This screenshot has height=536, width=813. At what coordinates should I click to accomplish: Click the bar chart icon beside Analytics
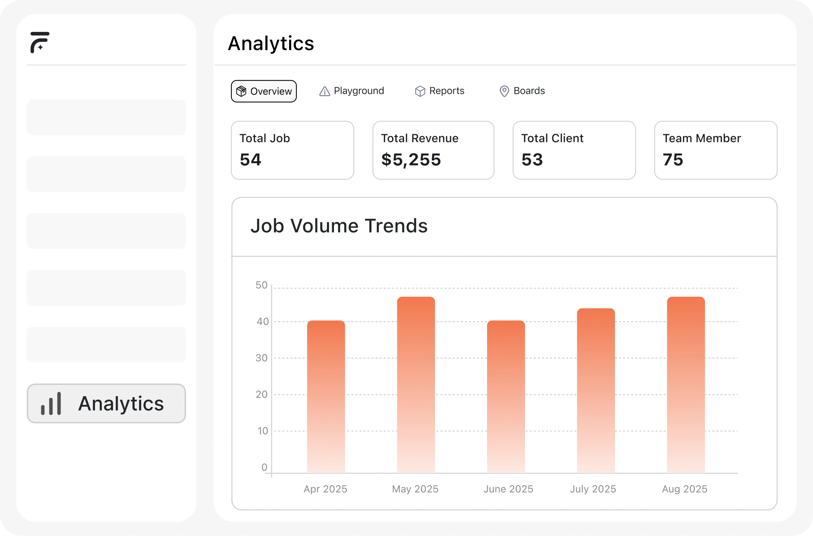51,403
